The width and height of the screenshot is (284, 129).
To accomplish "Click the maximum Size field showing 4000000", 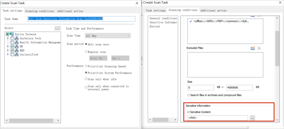I will [239, 88].
